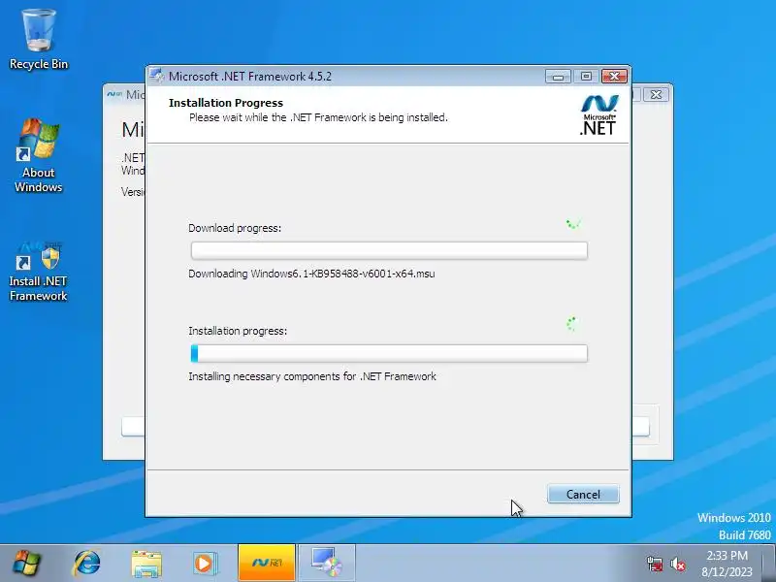Screen dimensions: 776x582
Task: Open the muted volume tray icon
Action: pyautogui.click(x=677, y=564)
